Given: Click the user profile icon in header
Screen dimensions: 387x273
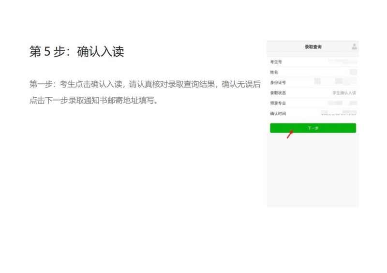Looking at the screenshot, I should coord(354,47).
